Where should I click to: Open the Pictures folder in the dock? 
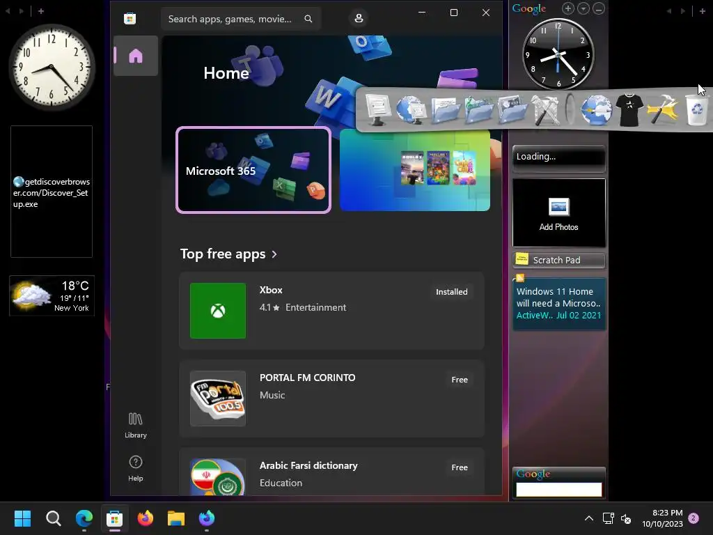coord(512,109)
